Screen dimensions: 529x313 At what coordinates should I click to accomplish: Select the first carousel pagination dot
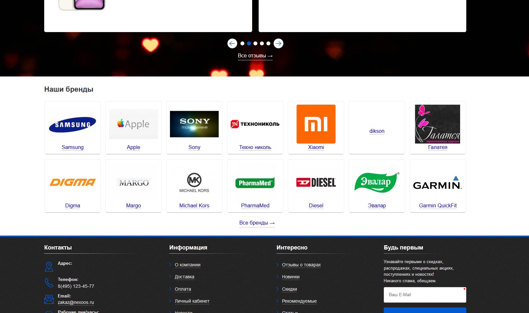tap(242, 43)
